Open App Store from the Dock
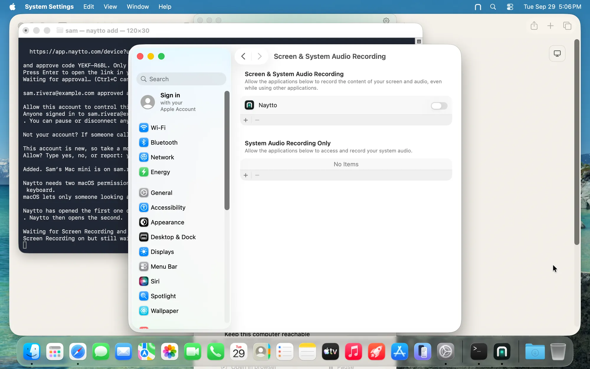The image size is (590, 369). coord(399,352)
